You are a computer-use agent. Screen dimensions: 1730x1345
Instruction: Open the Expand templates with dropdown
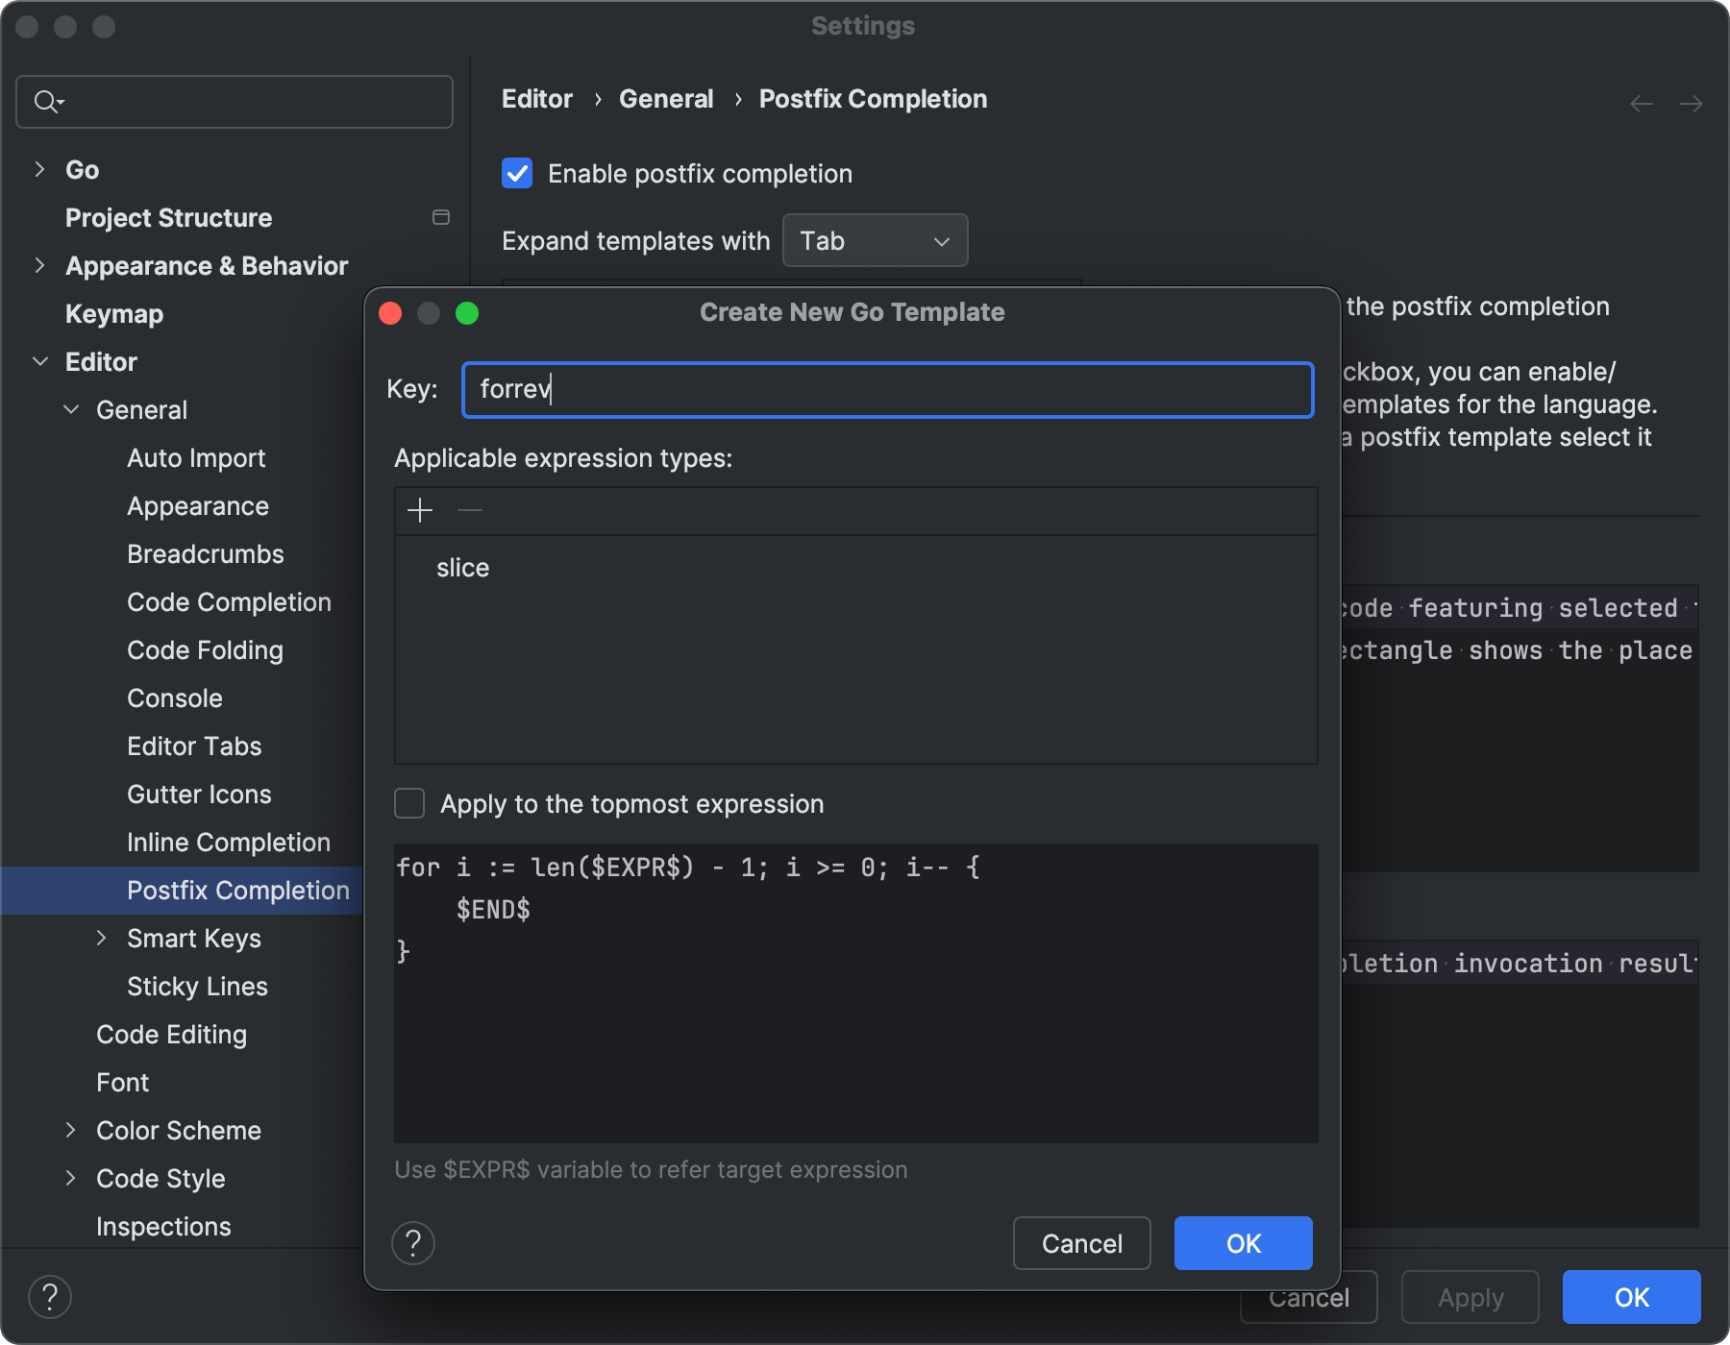[874, 240]
